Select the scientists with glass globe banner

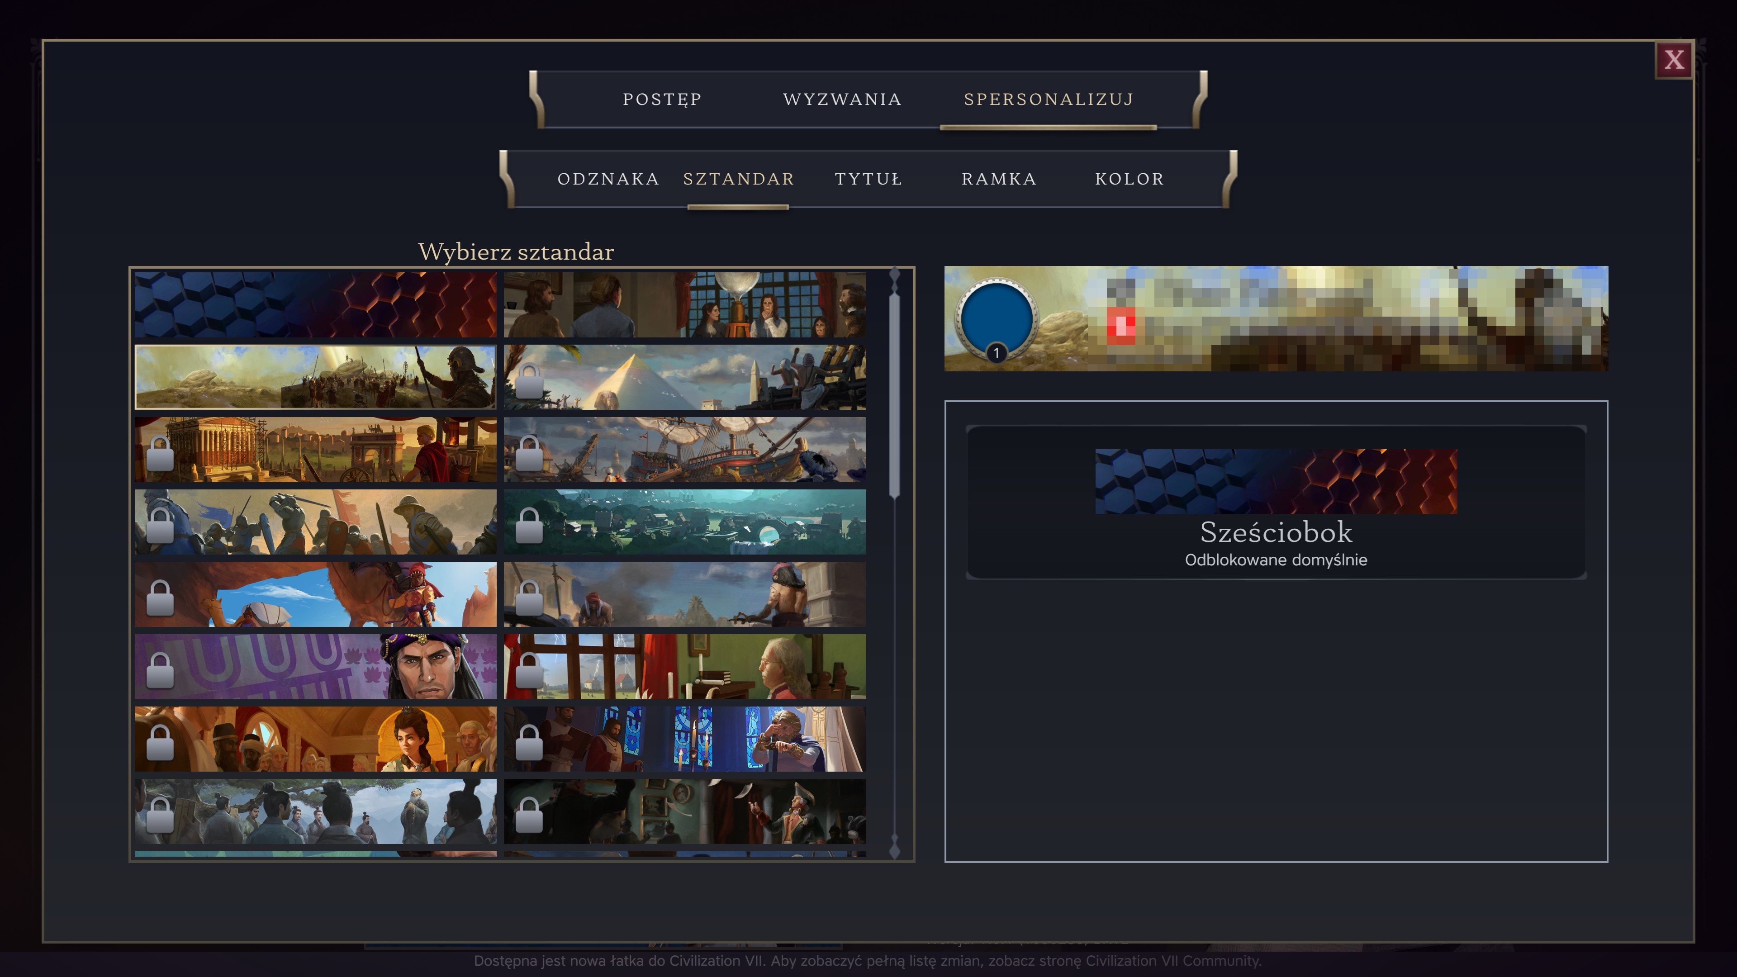684,305
